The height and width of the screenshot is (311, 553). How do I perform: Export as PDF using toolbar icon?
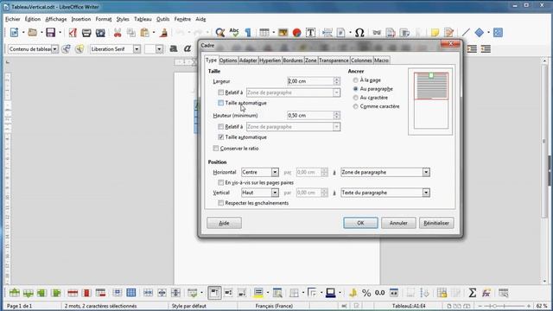pos(73,33)
